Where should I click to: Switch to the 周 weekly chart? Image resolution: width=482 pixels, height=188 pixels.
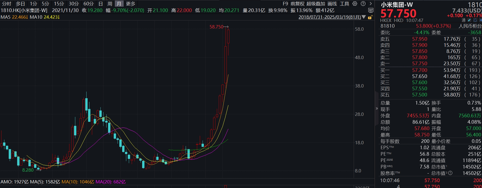[110, 4]
